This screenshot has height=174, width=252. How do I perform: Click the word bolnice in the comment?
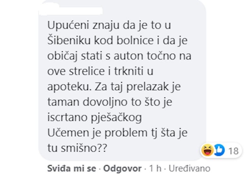[135, 41]
